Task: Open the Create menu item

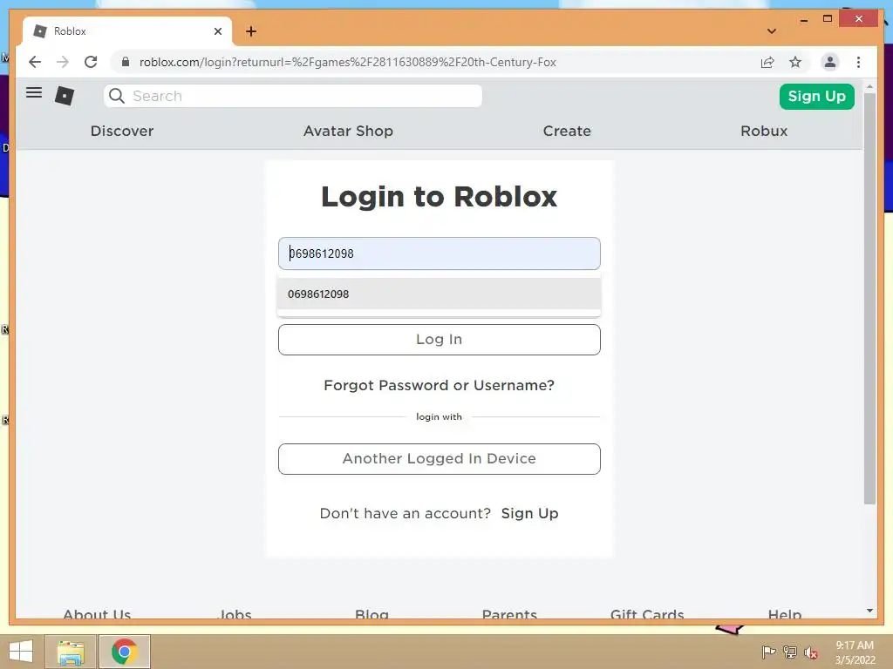Action: point(567,131)
